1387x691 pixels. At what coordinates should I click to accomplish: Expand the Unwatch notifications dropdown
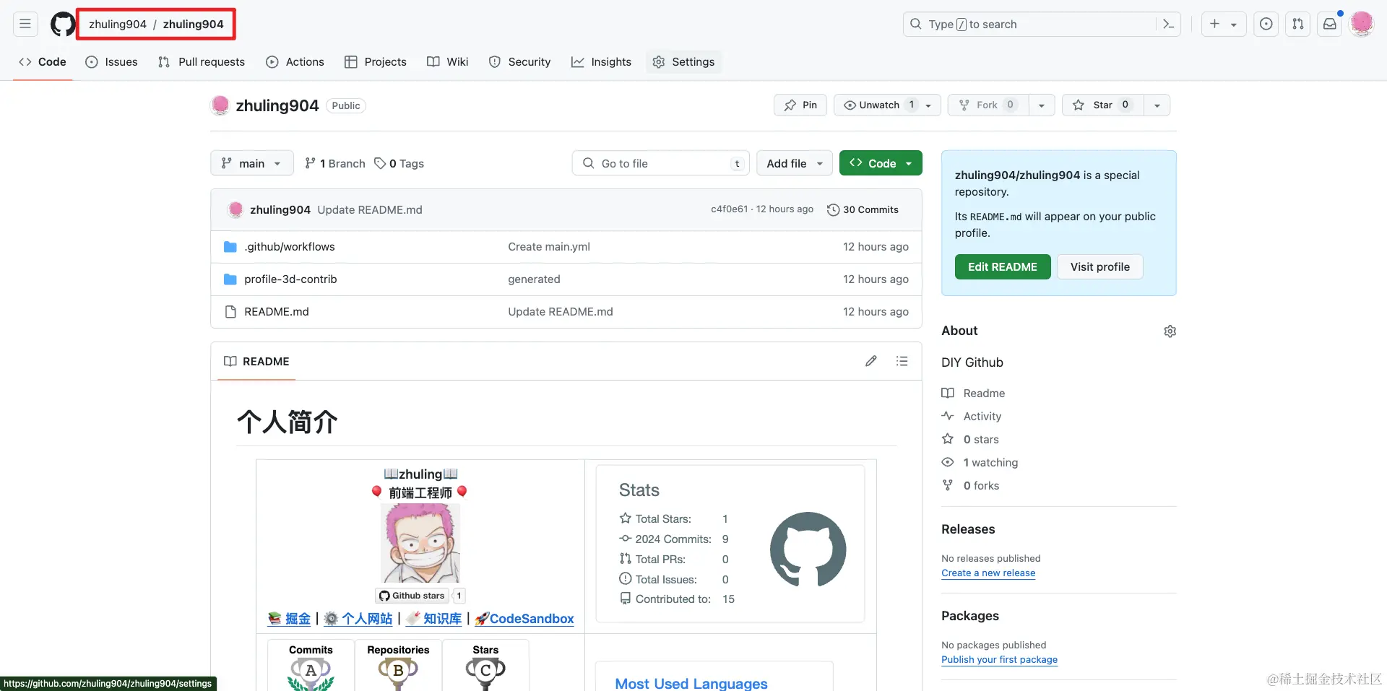pyautogui.click(x=887, y=105)
